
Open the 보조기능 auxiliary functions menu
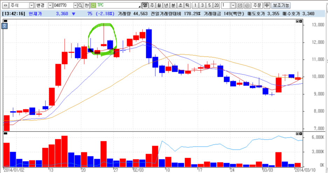[281, 6]
